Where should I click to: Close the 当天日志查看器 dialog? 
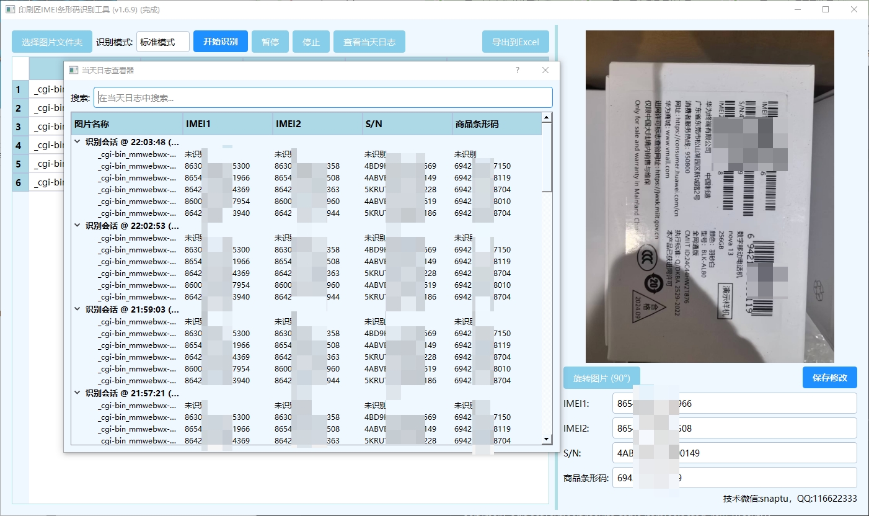tap(545, 71)
